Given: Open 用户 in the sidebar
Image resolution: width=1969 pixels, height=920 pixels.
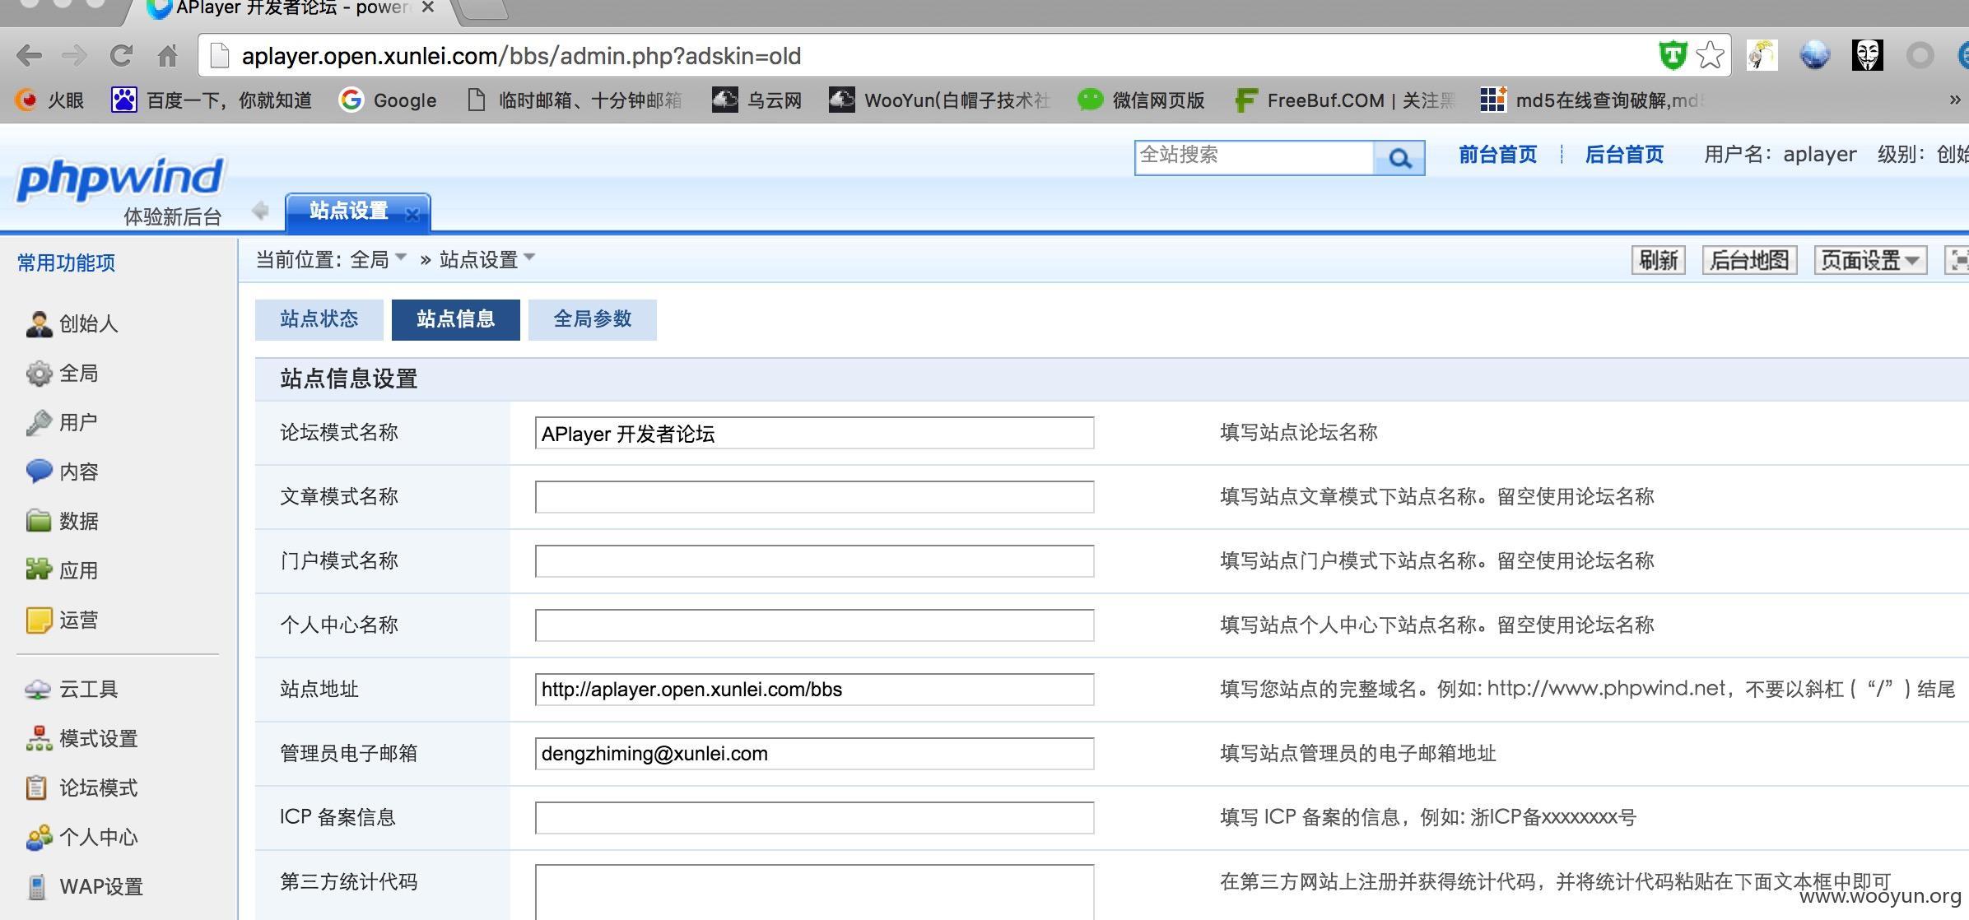Looking at the screenshot, I should pyautogui.click(x=63, y=422).
